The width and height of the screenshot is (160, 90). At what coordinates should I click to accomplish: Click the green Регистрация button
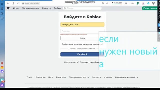[x=150, y=8]
